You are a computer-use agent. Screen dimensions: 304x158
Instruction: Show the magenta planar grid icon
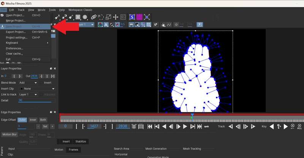139,17
